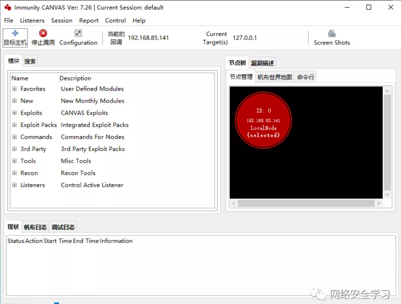Click the End Time column header
Screen dimensions: 401x304
pos(86,241)
